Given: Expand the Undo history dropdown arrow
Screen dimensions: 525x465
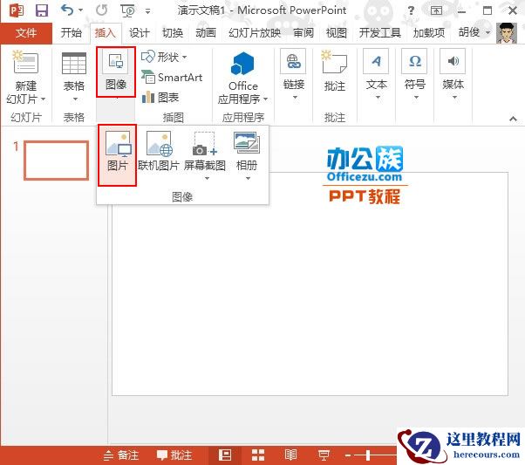Looking at the screenshot, I should pos(80,10).
